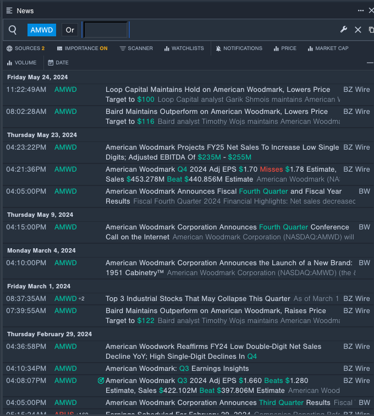Clear the search with the X icon
Screen dimensions: 374x416
tap(358, 30)
